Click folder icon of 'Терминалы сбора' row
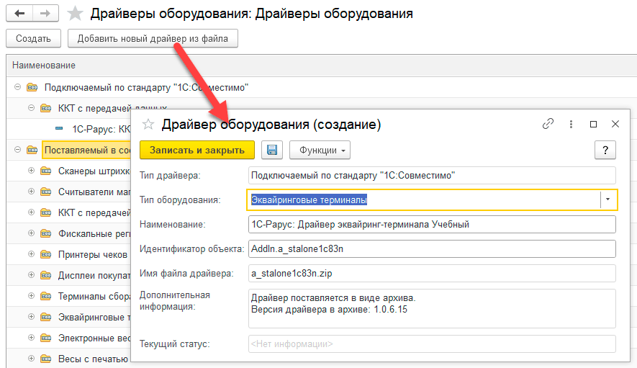The height and width of the screenshot is (368, 637). [x=46, y=296]
